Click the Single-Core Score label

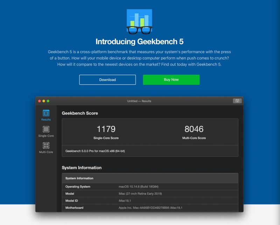[106, 138]
